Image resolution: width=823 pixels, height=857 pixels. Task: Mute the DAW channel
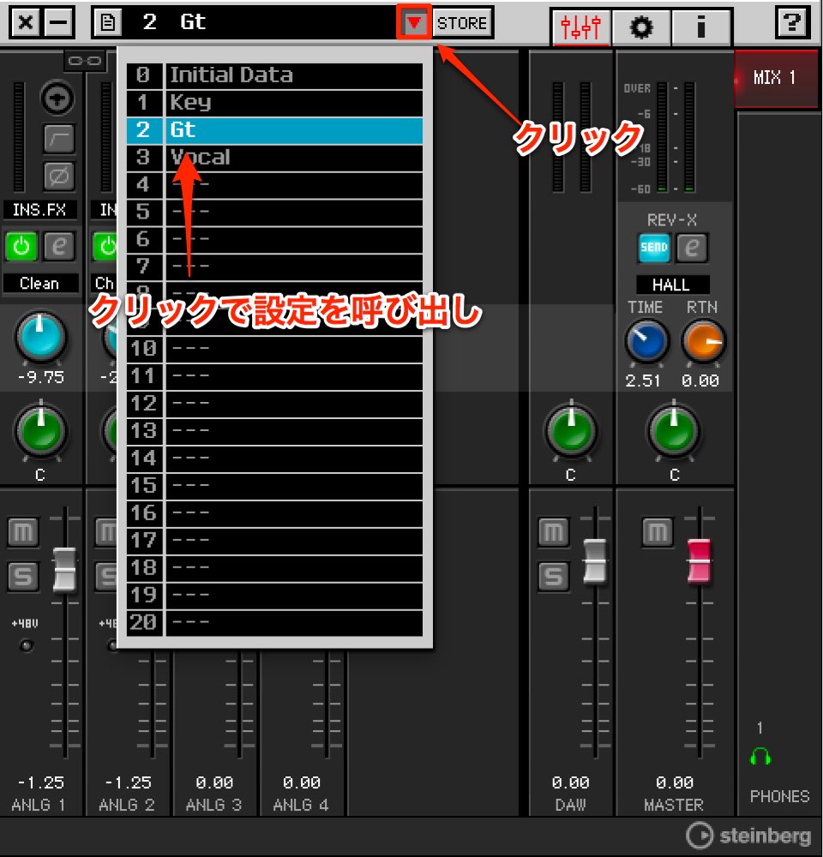(x=554, y=532)
